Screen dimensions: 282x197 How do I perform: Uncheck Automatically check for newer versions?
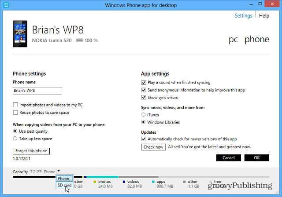click(144, 139)
